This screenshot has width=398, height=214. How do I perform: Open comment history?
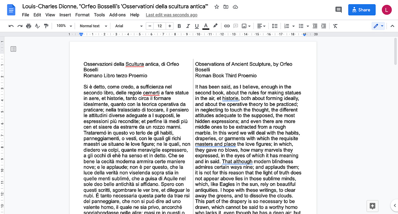coord(338,10)
